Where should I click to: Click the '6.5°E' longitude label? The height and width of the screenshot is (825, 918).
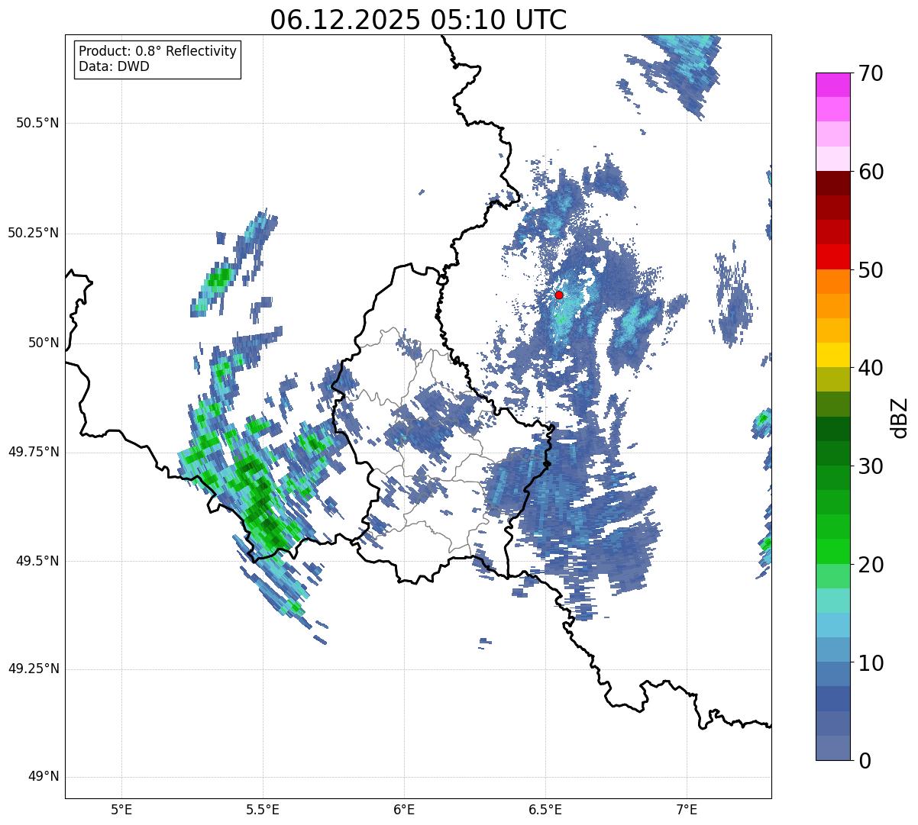545,809
